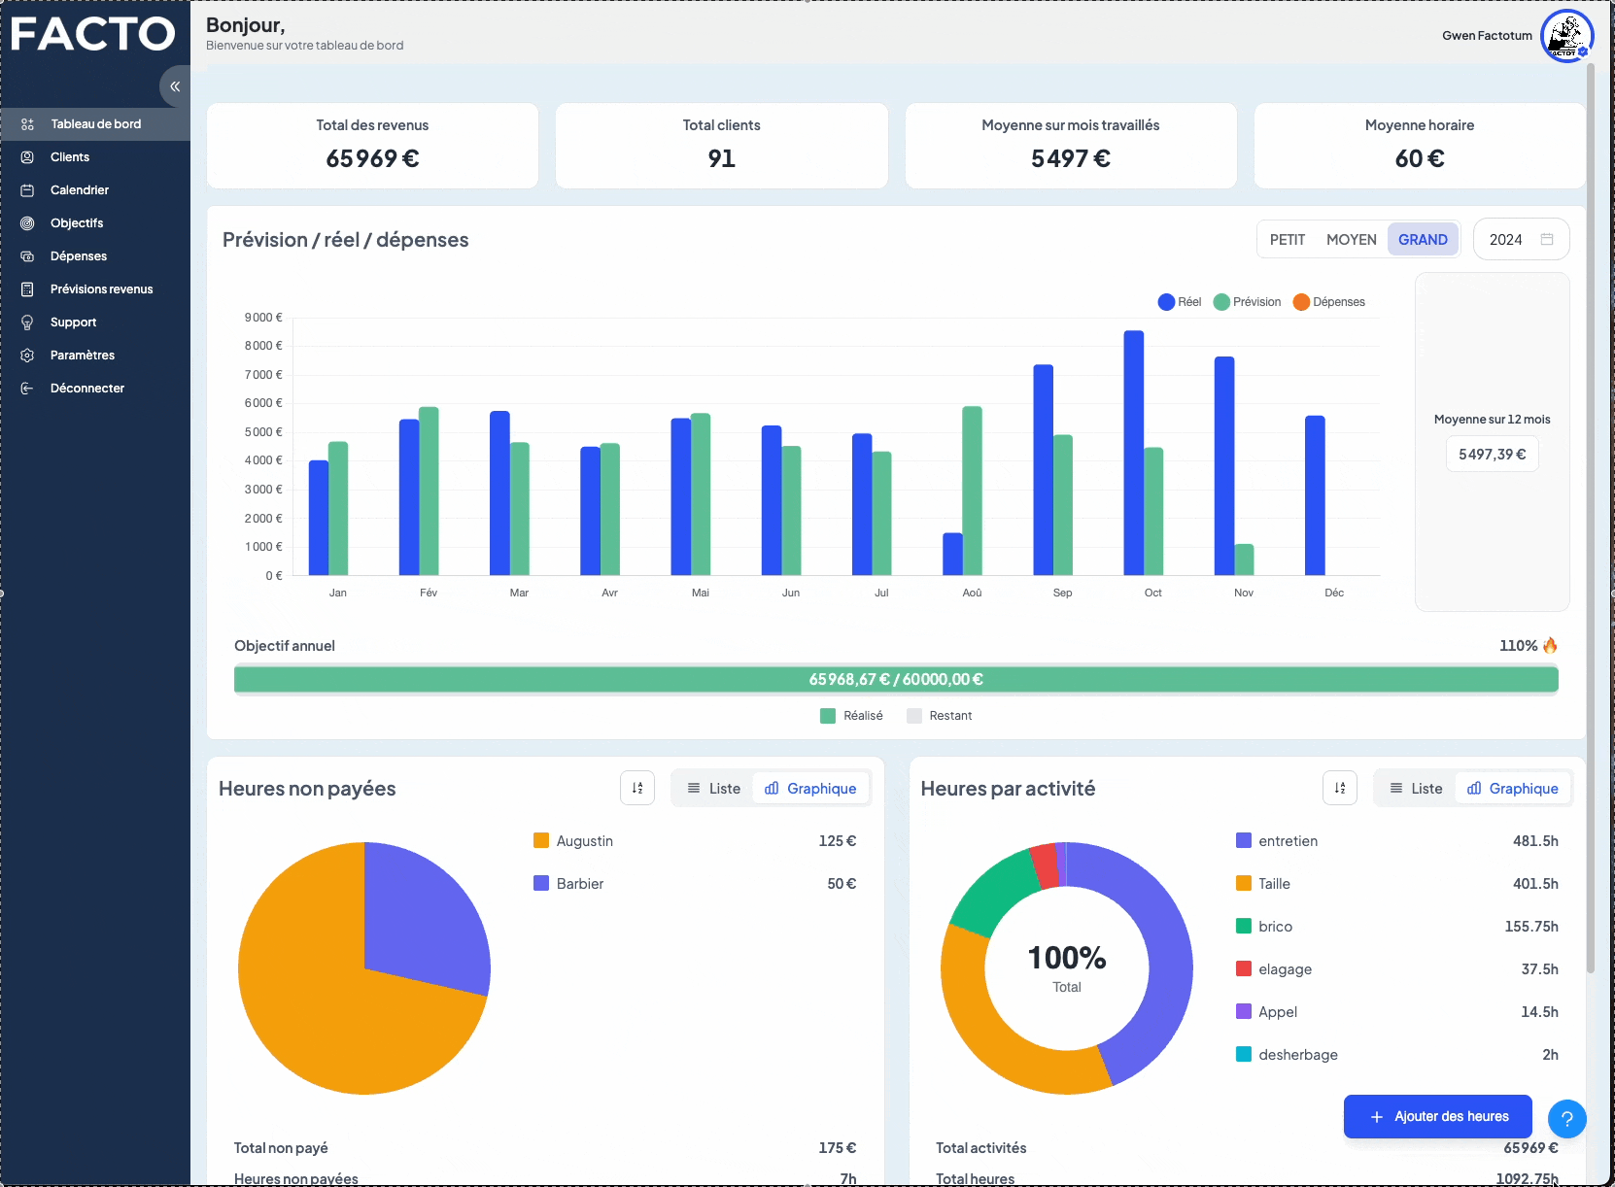Open the 2024 year picker
Image resolution: width=1615 pixels, height=1187 pixels.
[1521, 240]
